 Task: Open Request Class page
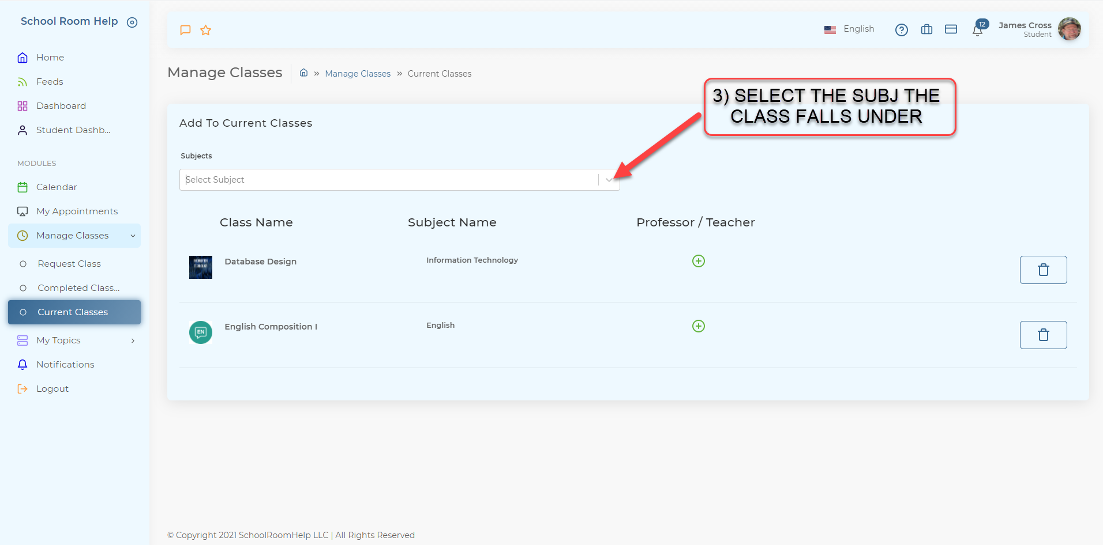point(69,264)
